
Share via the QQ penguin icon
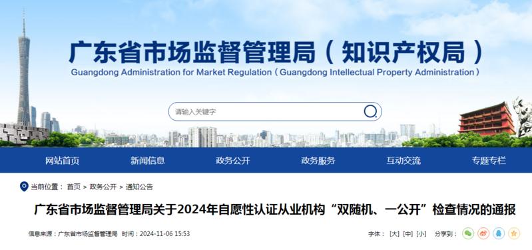499,233
